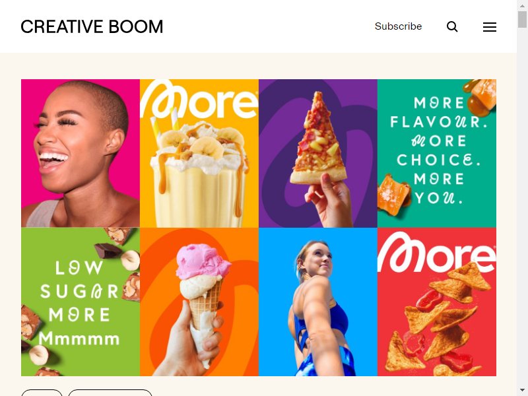Select the Subscribe link in header

(x=398, y=26)
